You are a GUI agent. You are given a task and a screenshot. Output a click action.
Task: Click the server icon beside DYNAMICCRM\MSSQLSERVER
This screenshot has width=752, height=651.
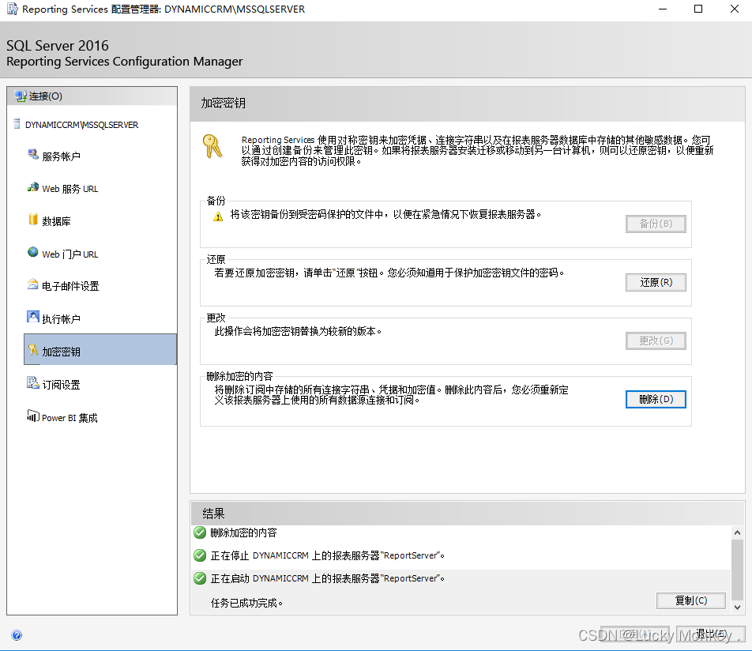click(17, 124)
